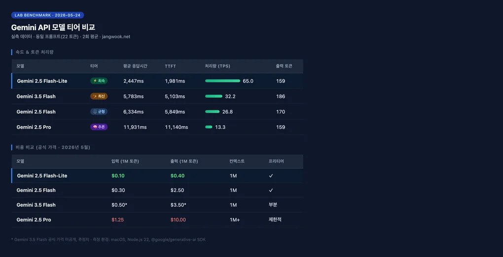The image size is (503, 257).
Task: Select Gemini 2.5 Flash in the speed table
Action: [36, 112]
